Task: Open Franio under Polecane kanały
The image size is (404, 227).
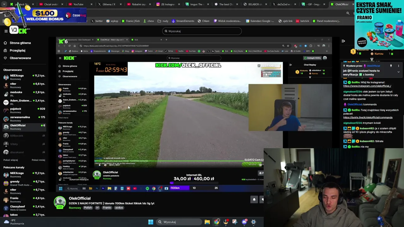Action: (24, 200)
